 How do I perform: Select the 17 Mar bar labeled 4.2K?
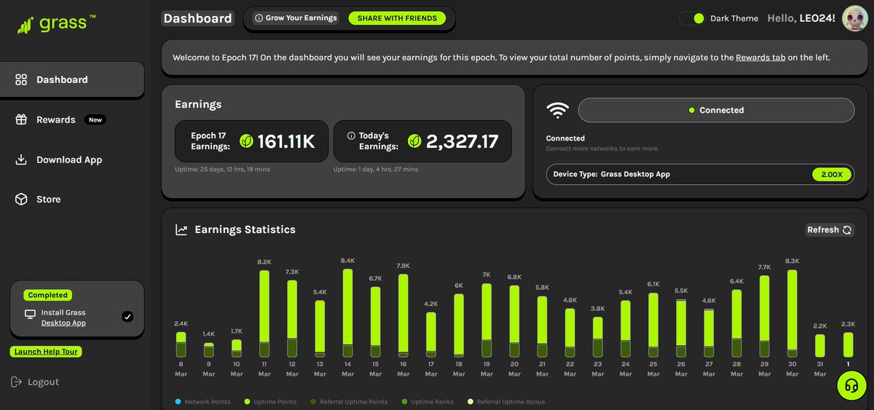point(431,334)
